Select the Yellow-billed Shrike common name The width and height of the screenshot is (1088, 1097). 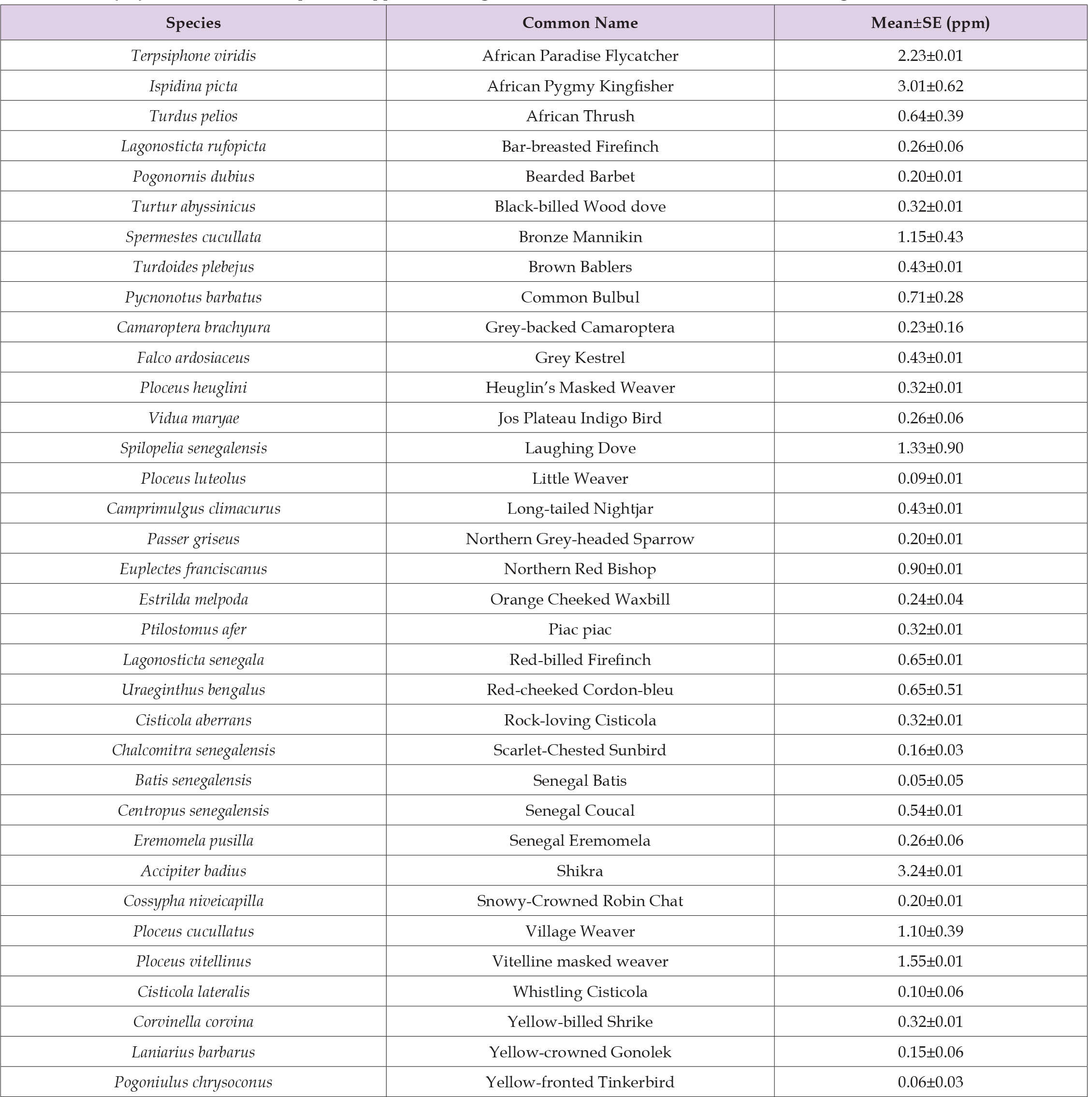(x=580, y=1022)
